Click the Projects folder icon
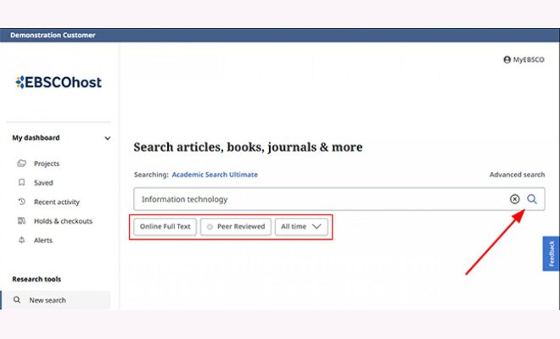This screenshot has height=339, width=560. point(22,163)
